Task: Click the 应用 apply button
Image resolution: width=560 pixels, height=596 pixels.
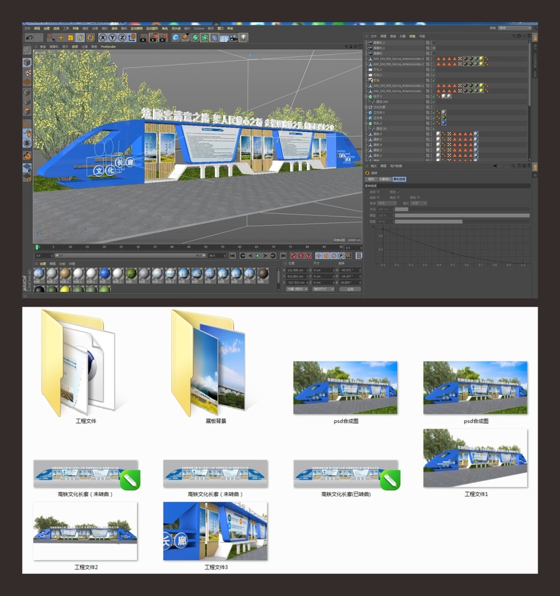Action: (x=350, y=289)
